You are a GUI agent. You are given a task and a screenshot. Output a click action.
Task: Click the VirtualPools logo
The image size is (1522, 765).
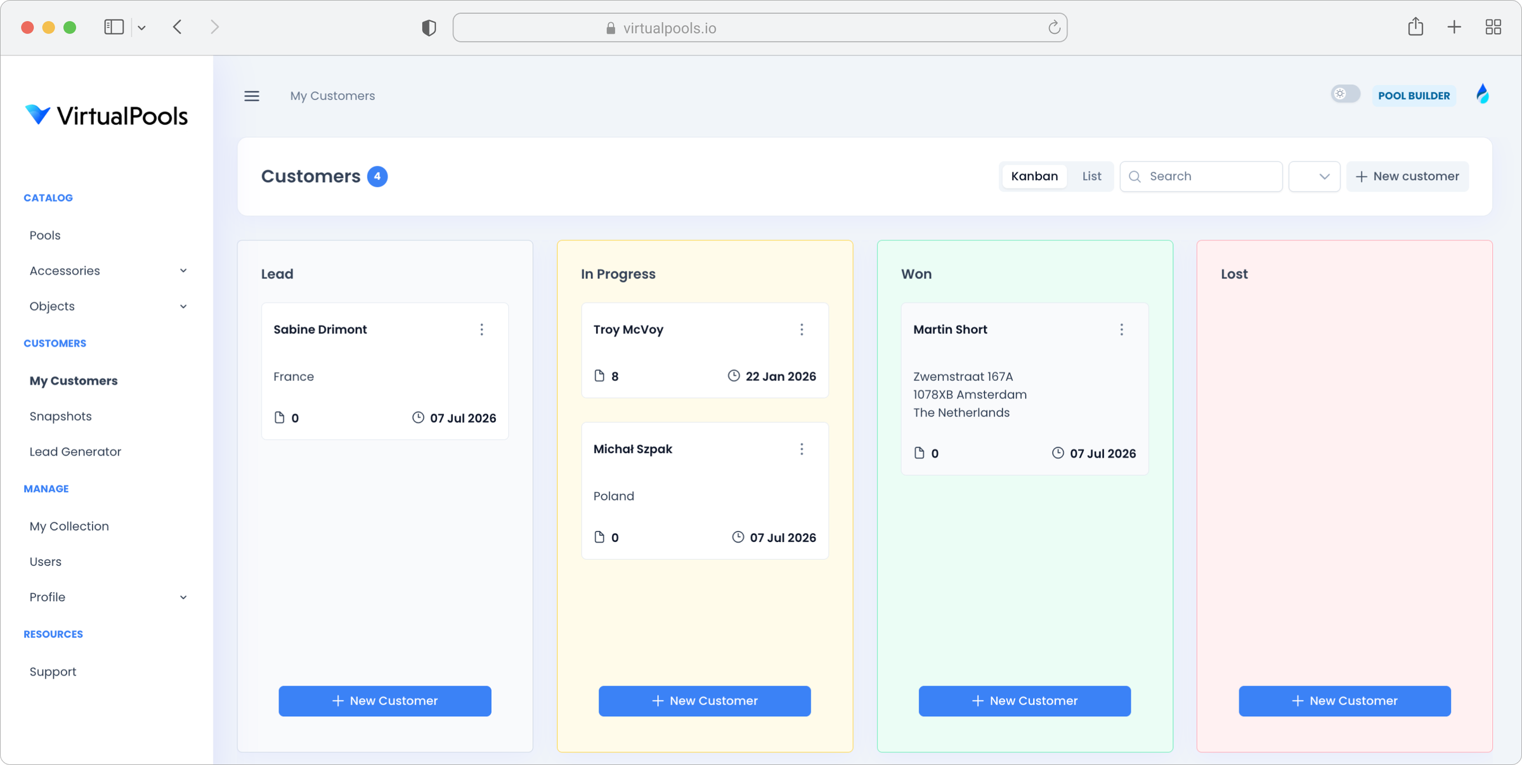[106, 115]
